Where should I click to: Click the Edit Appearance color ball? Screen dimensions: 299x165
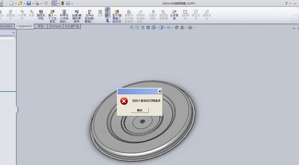[x=177, y=28]
